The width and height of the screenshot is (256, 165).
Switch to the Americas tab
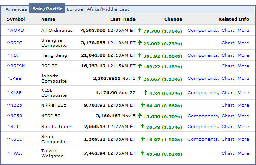[16, 9]
